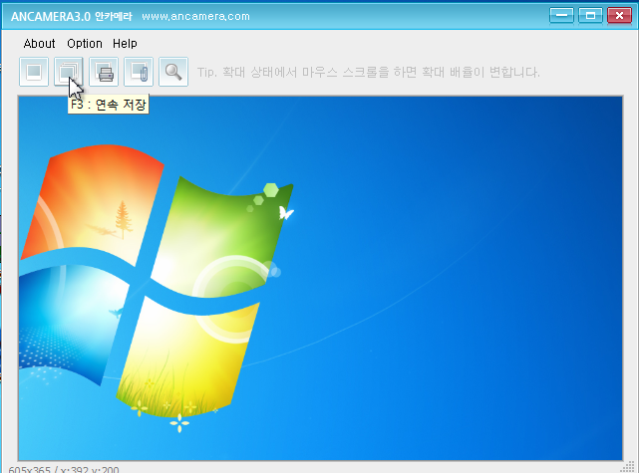Click the capture with paperclip attach icon
The width and height of the screenshot is (639, 473).
[x=139, y=72]
